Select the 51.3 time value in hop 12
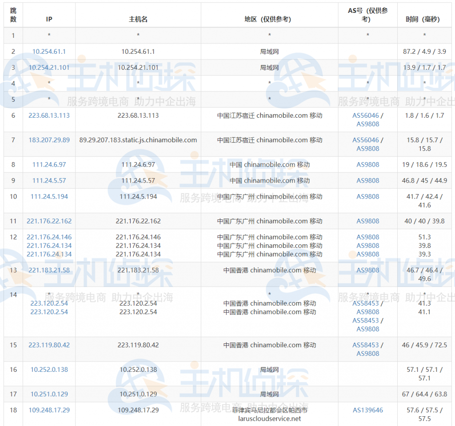 tap(424, 237)
